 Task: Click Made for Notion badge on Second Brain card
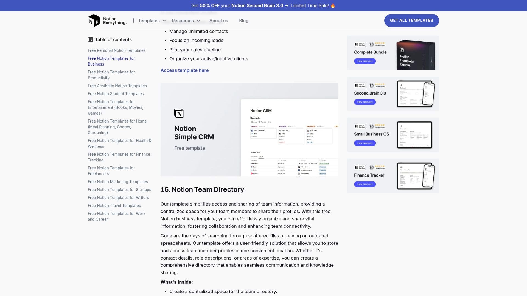tap(360, 86)
